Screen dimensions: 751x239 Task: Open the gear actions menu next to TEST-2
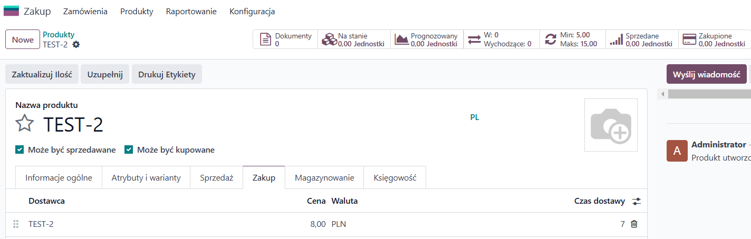pos(76,45)
